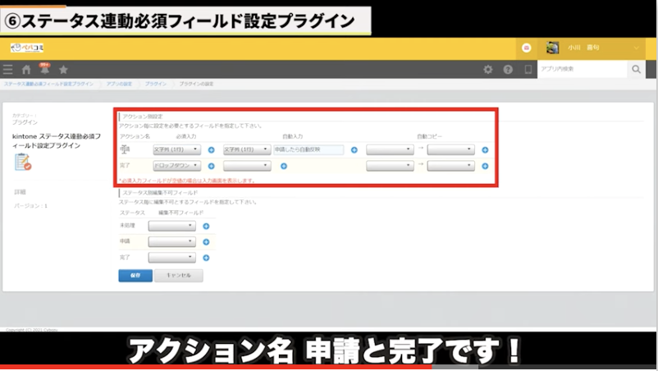658x371 pixels.
Task: Click the auto input text field 申請したら自動反映
Action: coord(308,150)
